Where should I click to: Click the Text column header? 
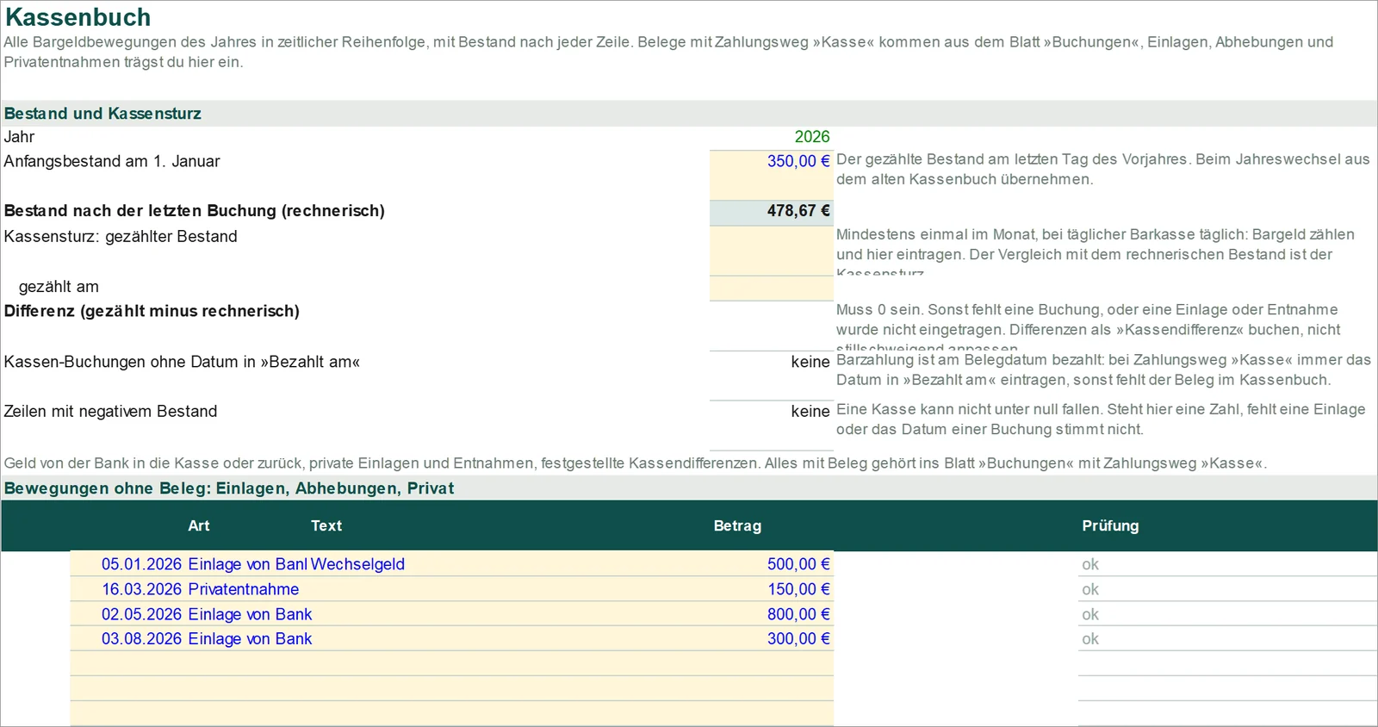[x=326, y=526]
